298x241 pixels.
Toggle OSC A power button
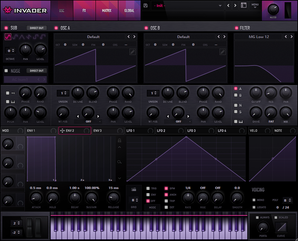56,28
